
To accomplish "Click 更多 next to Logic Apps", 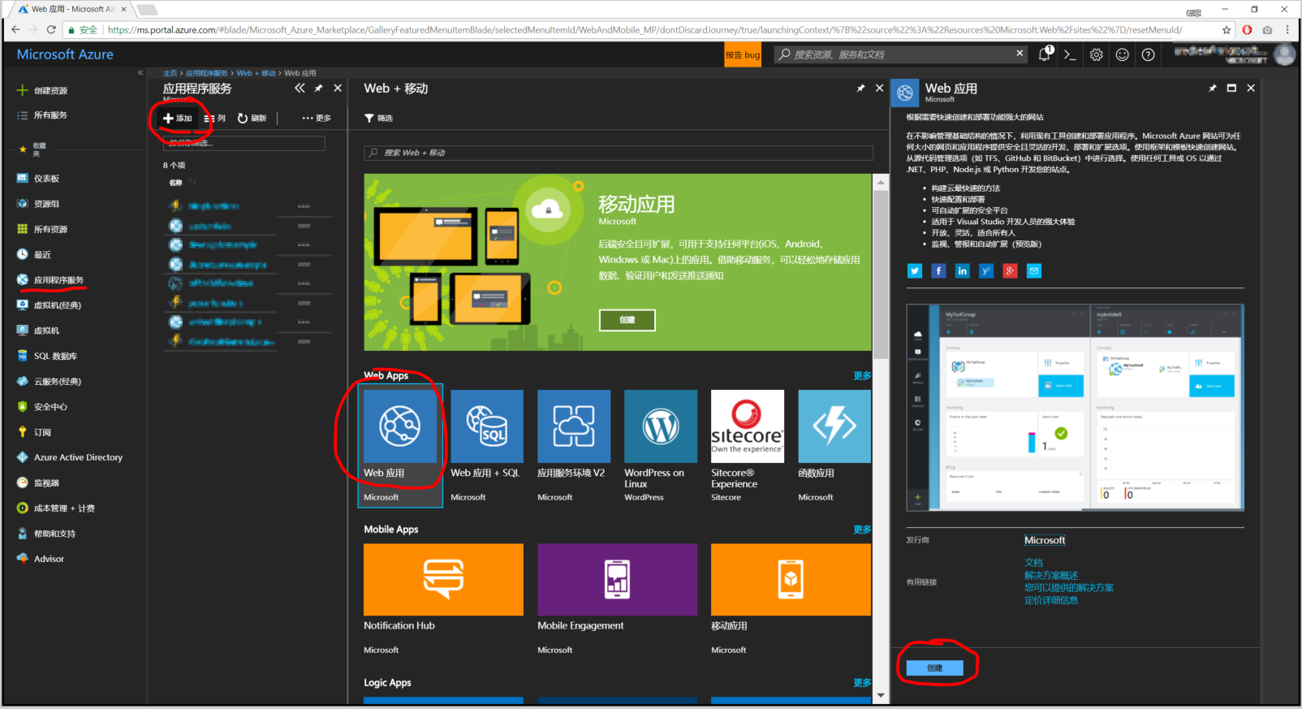I will coord(862,682).
